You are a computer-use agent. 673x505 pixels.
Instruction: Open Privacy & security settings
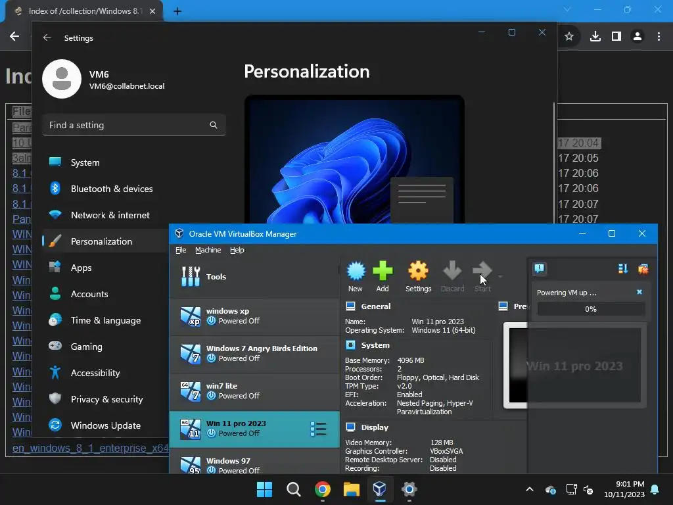click(105, 399)
